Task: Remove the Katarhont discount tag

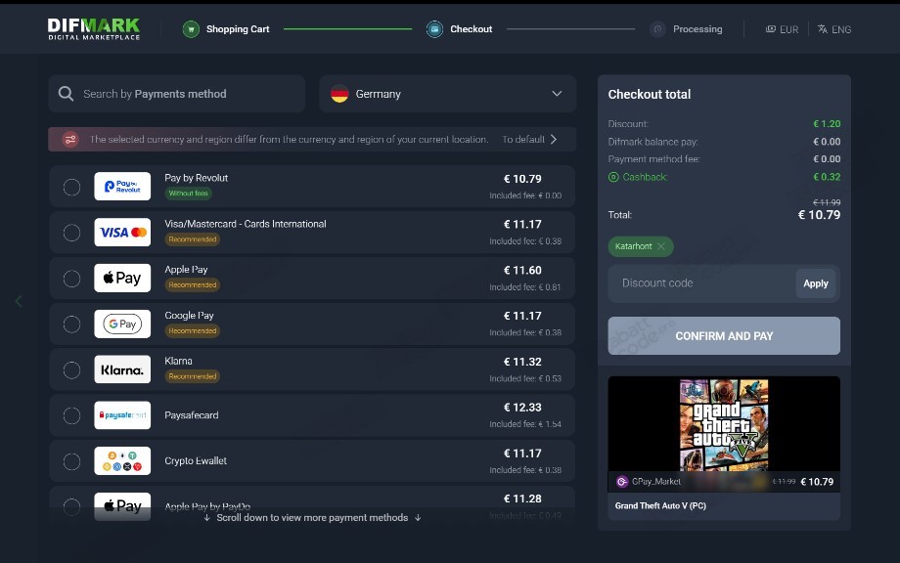Action: coord(661,246)
